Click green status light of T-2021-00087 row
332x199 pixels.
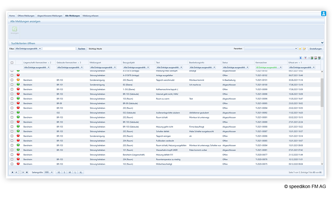(x=18, y=131)
